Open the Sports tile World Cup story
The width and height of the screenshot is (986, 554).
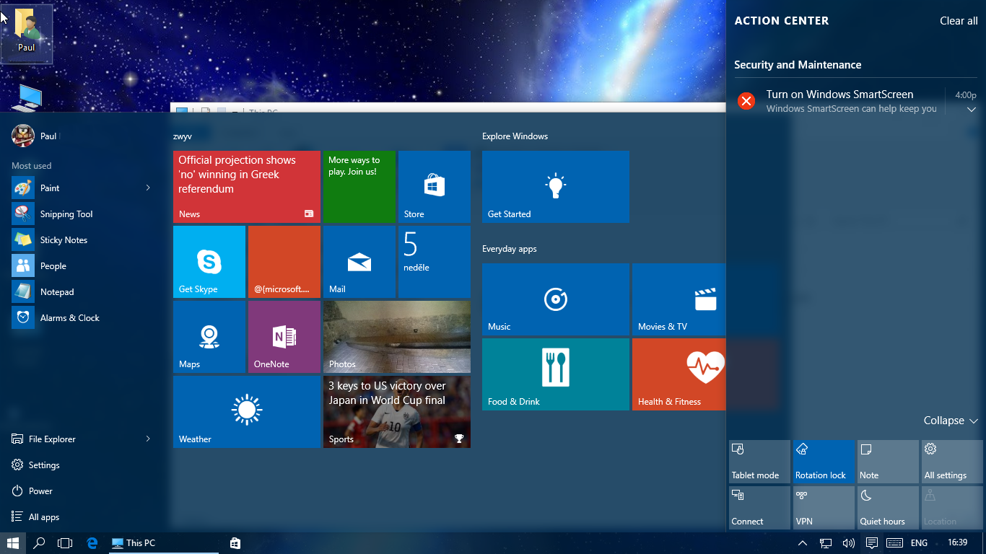(x=397, y=412)
